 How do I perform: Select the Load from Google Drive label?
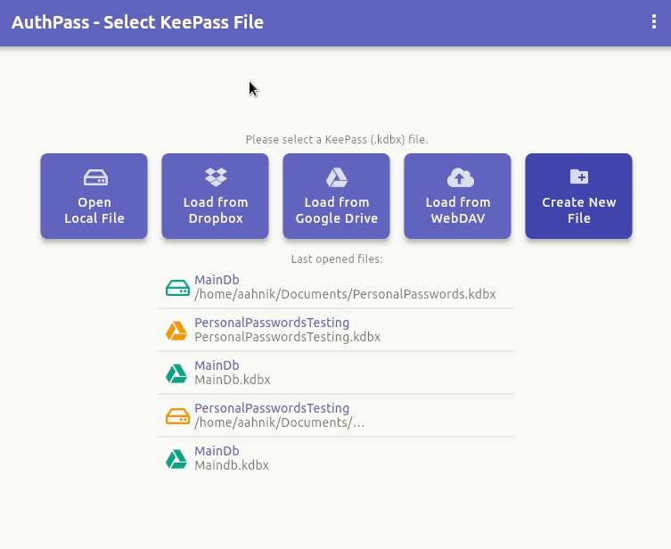(x=337, y=210)
